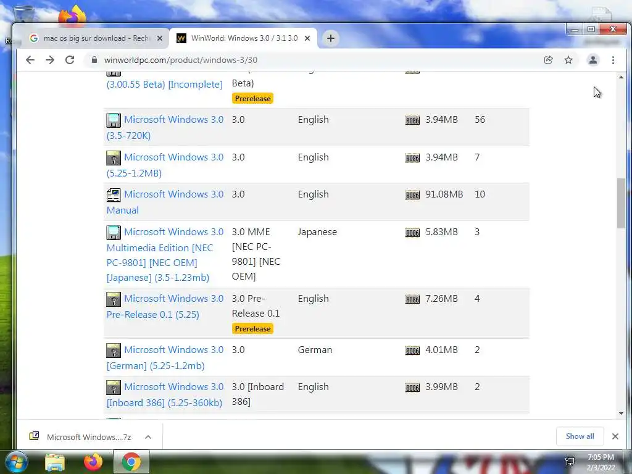Click download count 56 in the 3.5-720K row
This screenshot has width=632, height=474.
pyautogui.click(x=480, y=120)
